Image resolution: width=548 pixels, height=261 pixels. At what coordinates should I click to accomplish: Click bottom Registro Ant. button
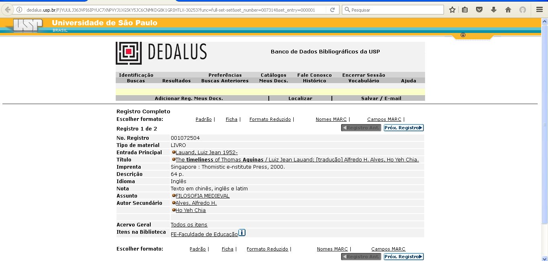(361, 257)
